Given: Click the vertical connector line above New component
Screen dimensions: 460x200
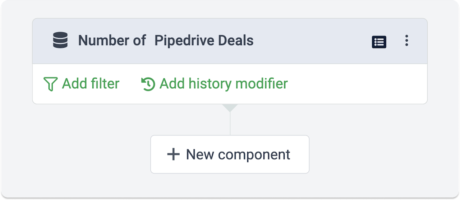Looking at the screenshot, I should click(x=230, y=124).
